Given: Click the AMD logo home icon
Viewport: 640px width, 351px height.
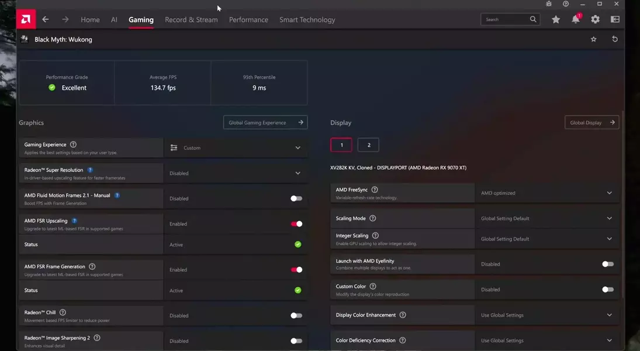Looking at the screenshot, I should [26, 19].
